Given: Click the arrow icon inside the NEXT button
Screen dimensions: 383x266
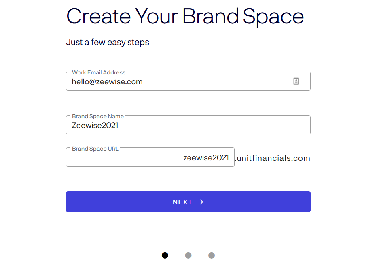Looking at the screenshot, I should (201, 202).
